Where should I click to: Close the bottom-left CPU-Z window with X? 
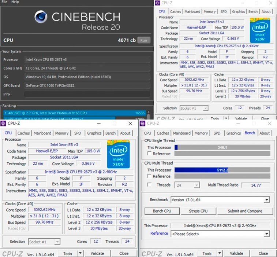130,124
